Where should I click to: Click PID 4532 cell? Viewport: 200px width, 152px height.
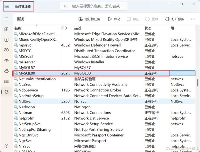65,45
